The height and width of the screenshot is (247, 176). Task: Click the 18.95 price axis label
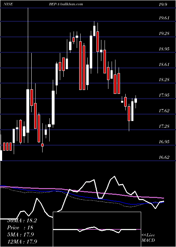tap(164, 49)
